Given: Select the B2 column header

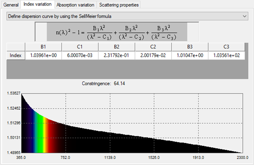Looking at the screenshot, I should [116, 47].
